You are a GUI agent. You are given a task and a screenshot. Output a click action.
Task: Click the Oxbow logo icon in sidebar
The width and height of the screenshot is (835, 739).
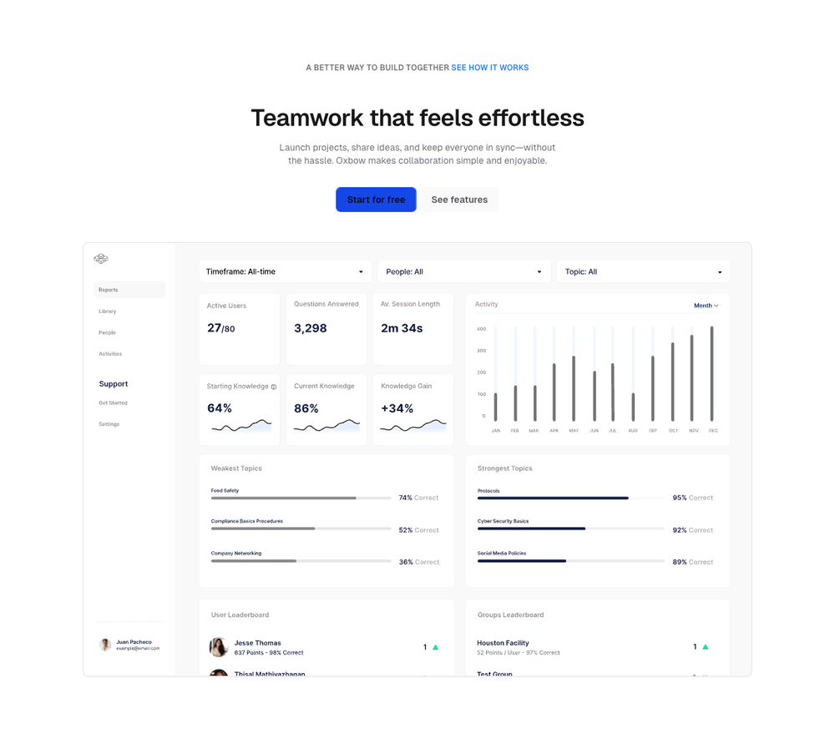click(x=101, y=259)
